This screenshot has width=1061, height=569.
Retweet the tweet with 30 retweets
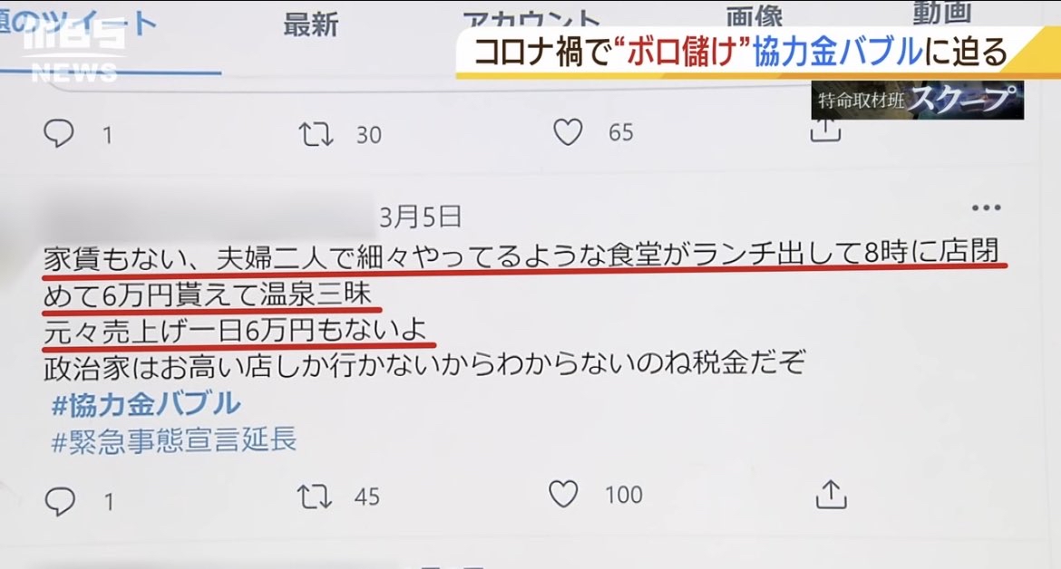coord(316,134)
